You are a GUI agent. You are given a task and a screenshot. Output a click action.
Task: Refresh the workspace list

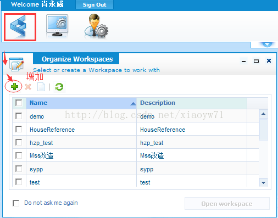click(59, 87)
